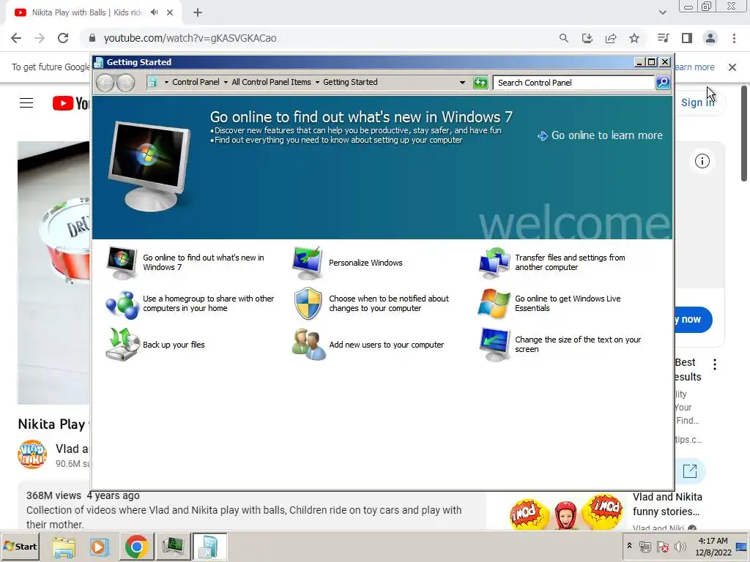750x562 pixels.
Task: Click the YouTube info circle icon
Action: [x=702, y=161]
